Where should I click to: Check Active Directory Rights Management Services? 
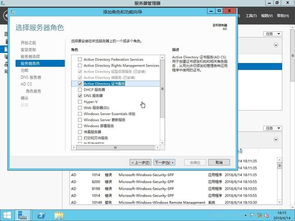pyautogui.click(x=80, y=66)
